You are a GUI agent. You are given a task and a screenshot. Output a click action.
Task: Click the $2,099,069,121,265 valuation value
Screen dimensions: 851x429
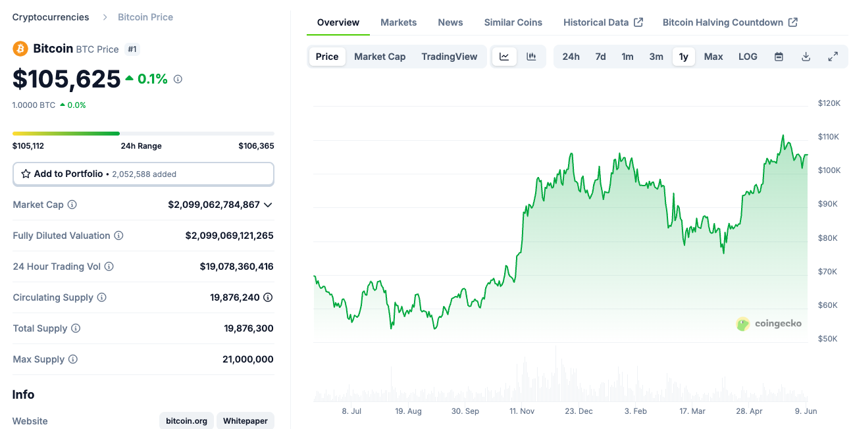coord(230,236)
